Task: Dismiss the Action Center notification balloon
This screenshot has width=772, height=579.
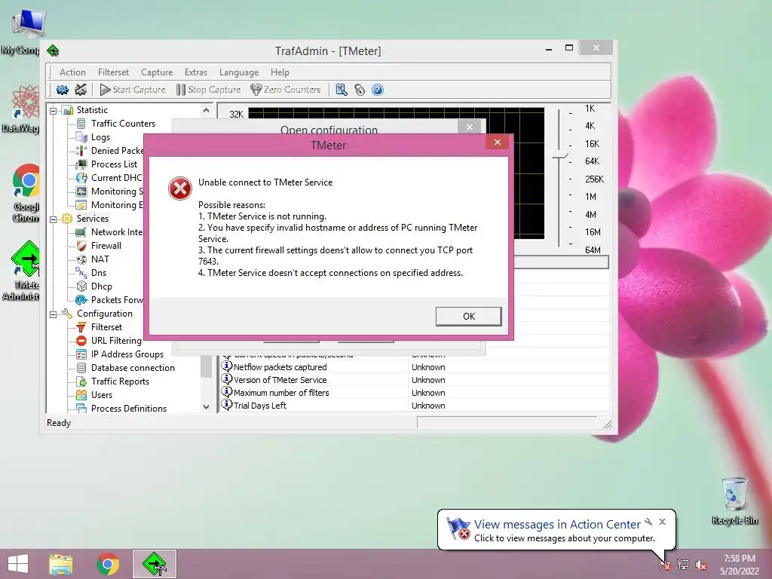Action: point(662,522)
